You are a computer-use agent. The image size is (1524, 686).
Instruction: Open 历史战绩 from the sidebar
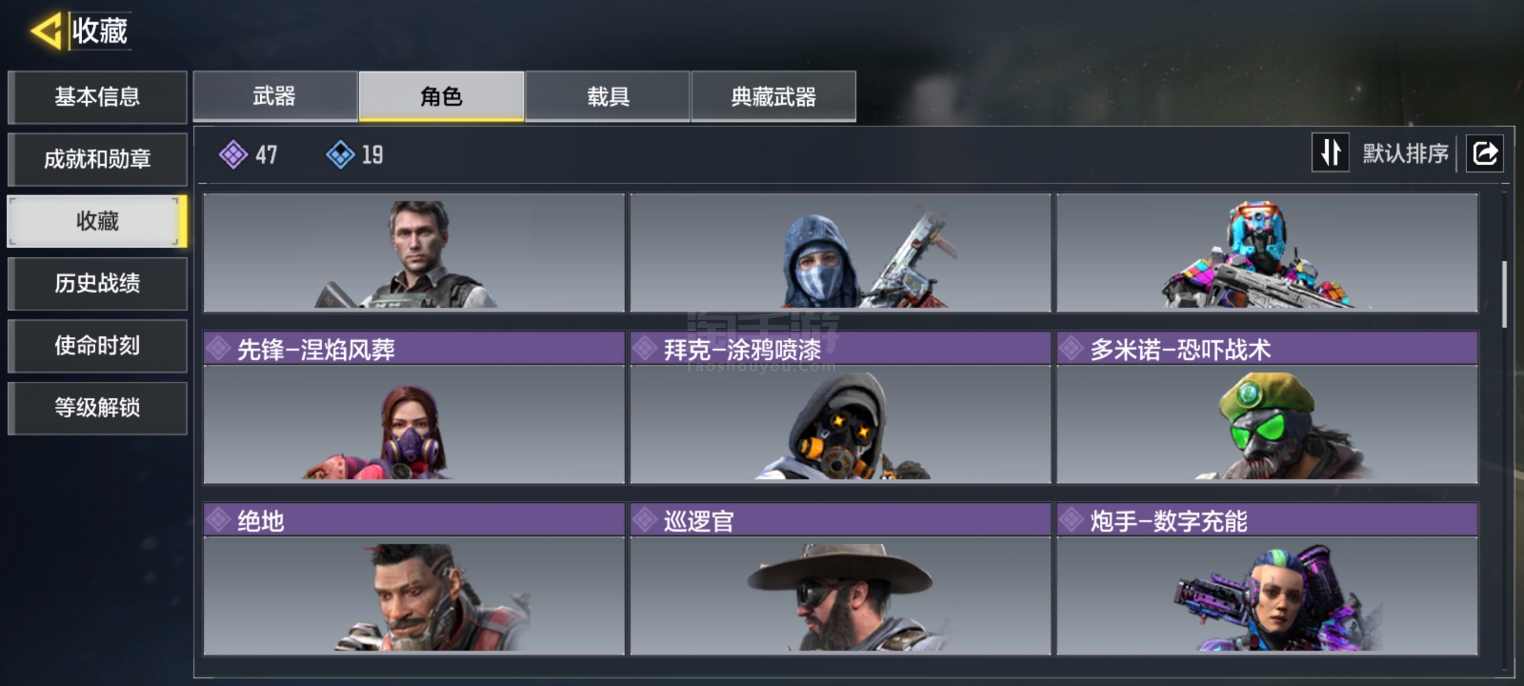pos(98,283)
